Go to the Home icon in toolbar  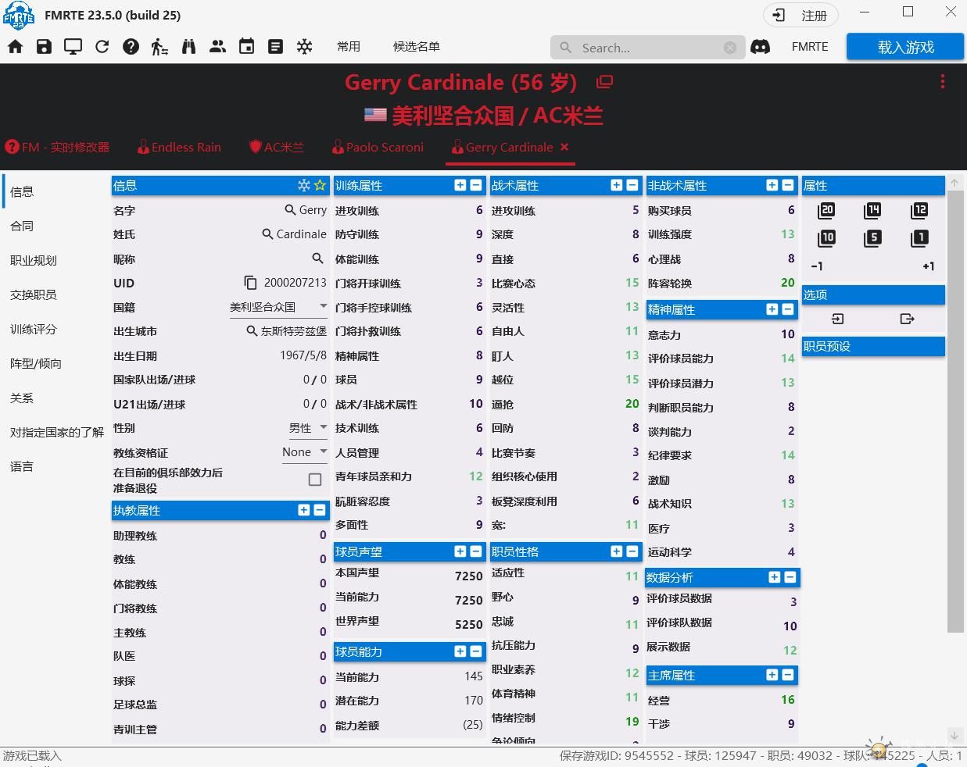pos(16,47)
